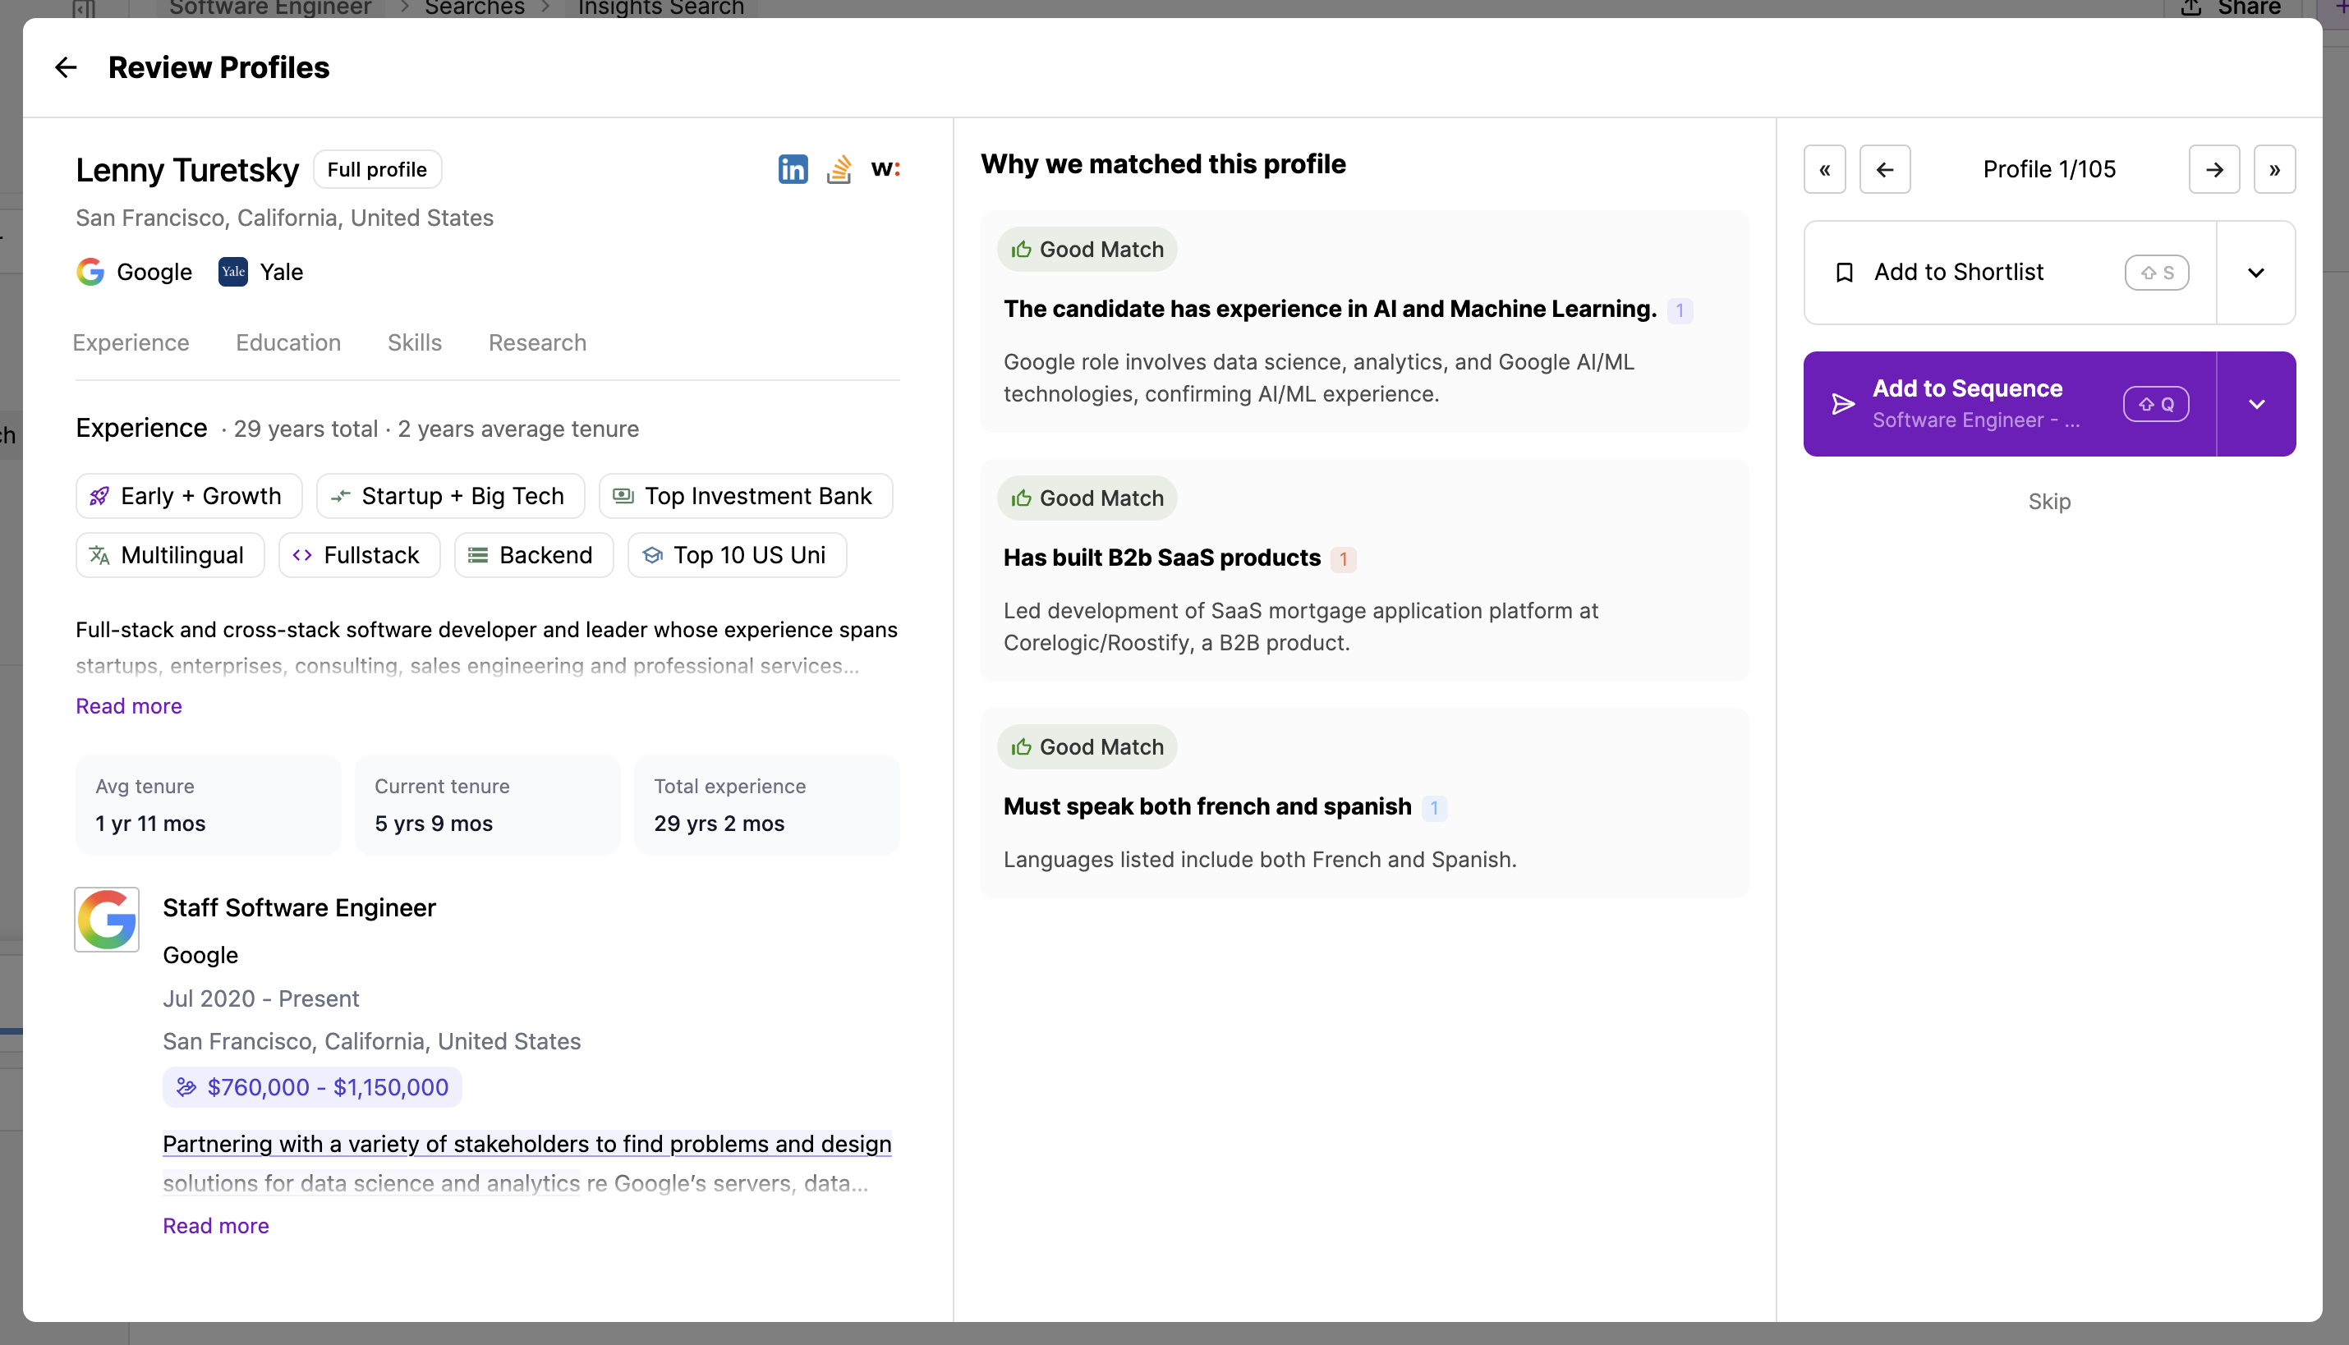
Task: Click the Google logo next to Staff Software Engineer
Action: pyautogui.click(x=107, y=919)
